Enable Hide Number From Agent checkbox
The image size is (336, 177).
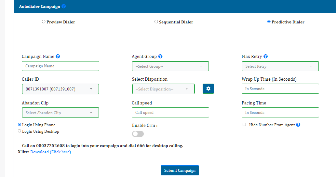point(244,125)
